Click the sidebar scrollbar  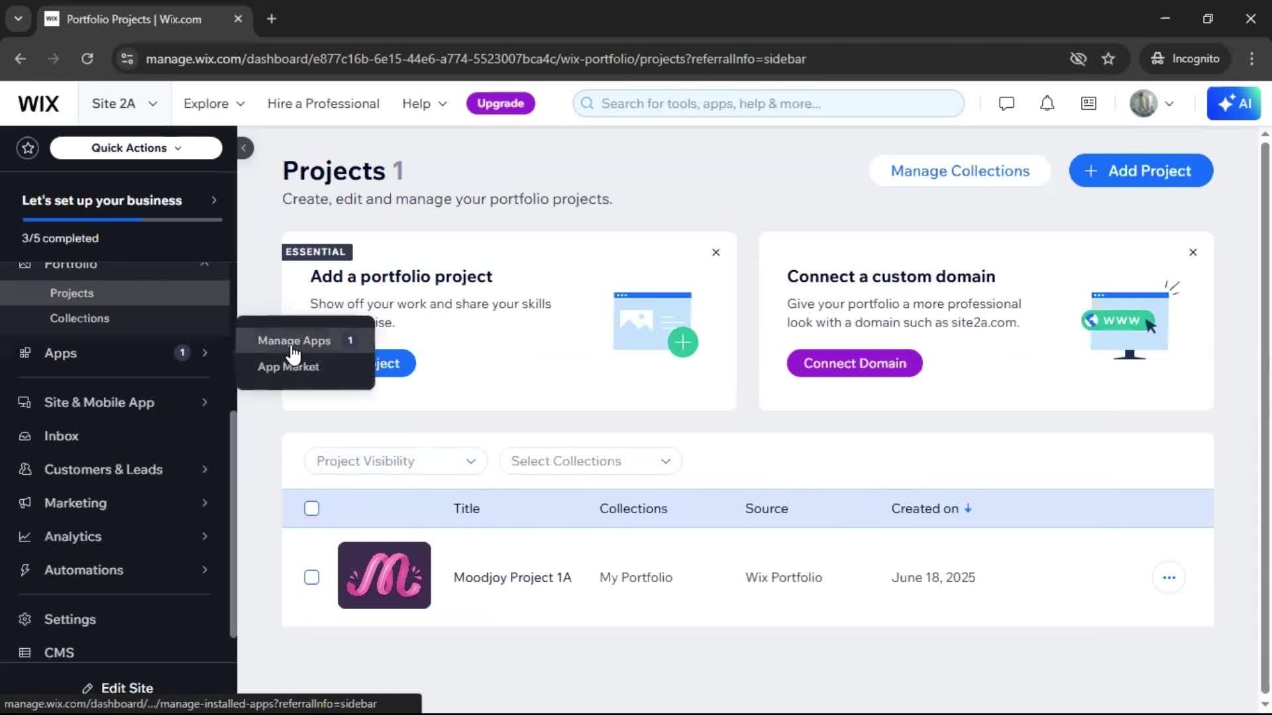coord(233,524)
